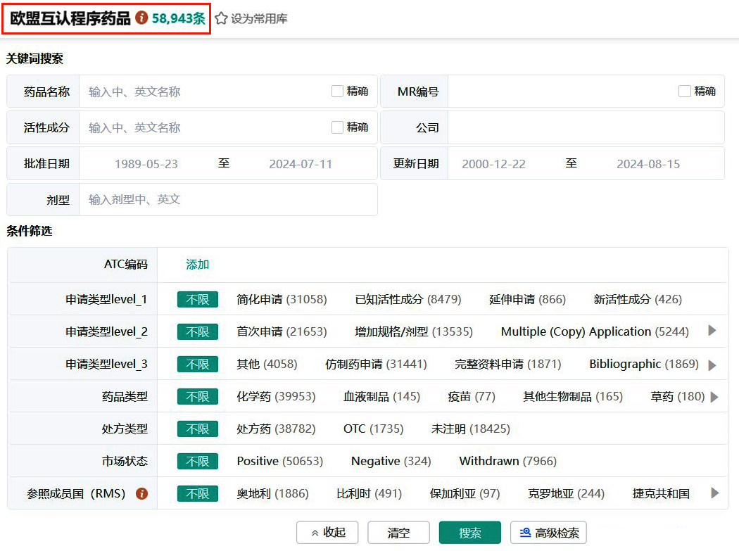Click 添加 link for ATC编码
Viewport: 739px width, 551px height.
tap(197, 265)
